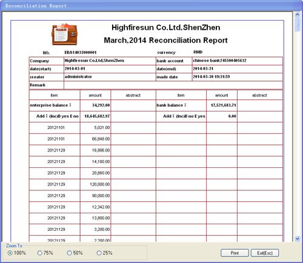Click the Remark label cell
The image size is (303, 263).
click(x=47, y=85)
